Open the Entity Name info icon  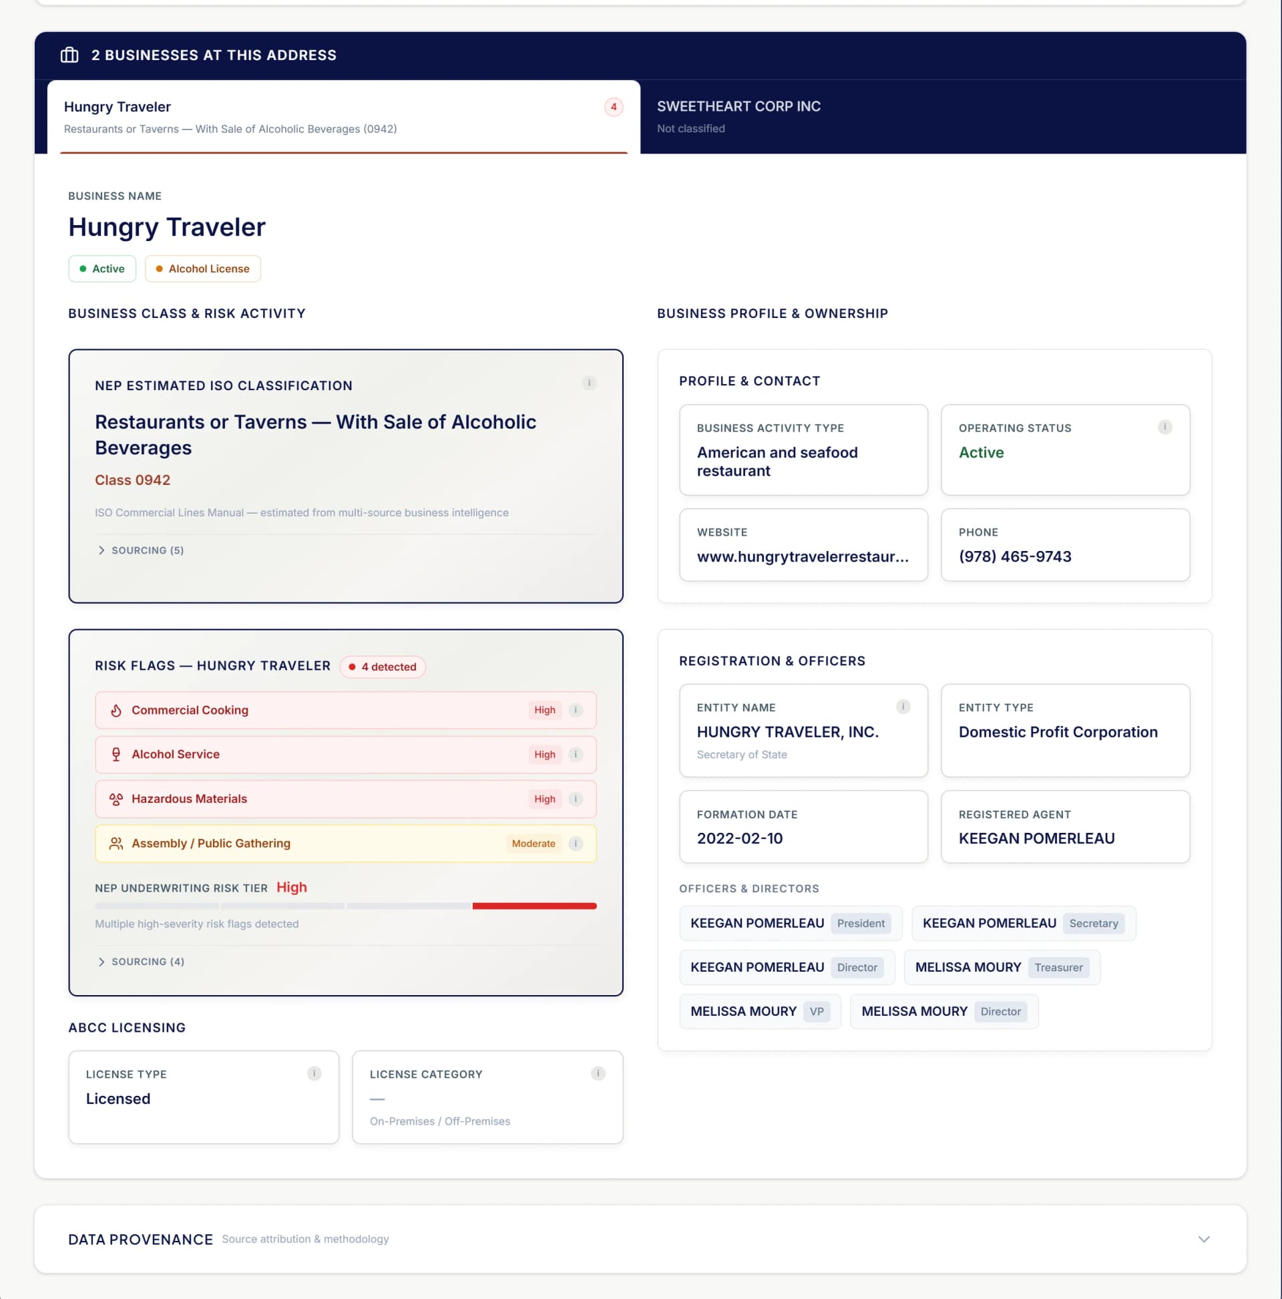tap(903, 707)
